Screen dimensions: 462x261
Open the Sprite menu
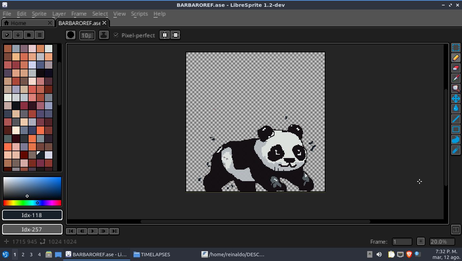(x=39, y=14)
